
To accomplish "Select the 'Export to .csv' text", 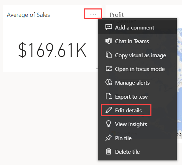I will pos(131,97).
